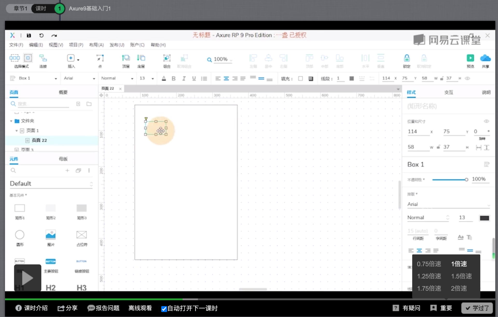Open the Arial font dropdown in format bar

tap(79, 78)
